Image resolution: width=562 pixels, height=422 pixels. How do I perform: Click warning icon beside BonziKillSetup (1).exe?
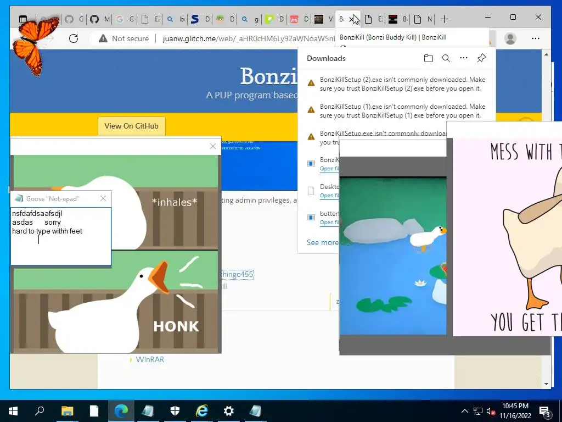point(311,110)
